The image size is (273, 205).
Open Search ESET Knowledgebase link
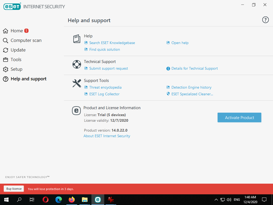110,43
